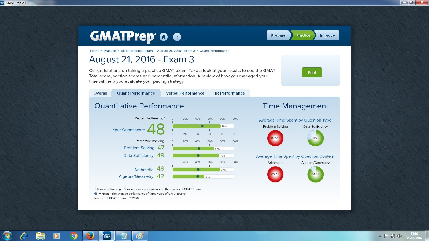This screenshot has height=241, width=429.
Task: Open Paint from the taskbar
Action: click(140, 235)
